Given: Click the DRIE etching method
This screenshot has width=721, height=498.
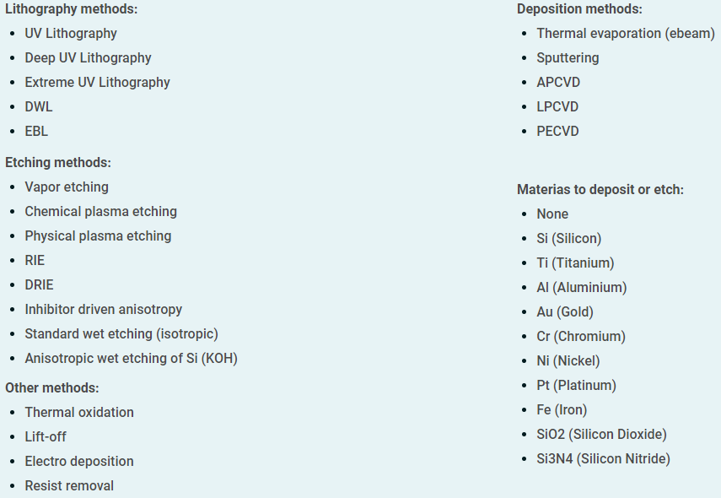Looking at the screenshot, I should (x=39, y=285).
